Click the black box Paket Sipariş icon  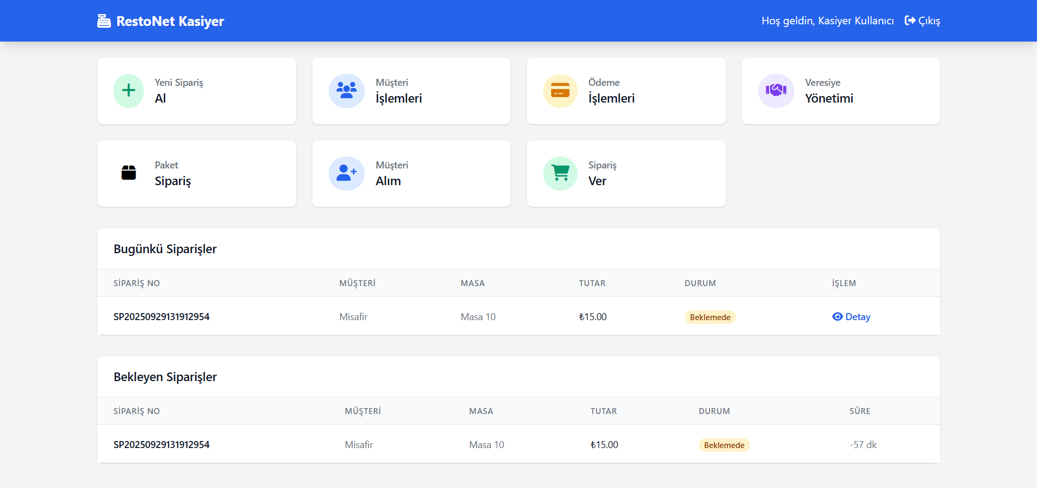[x=129, y=173]
